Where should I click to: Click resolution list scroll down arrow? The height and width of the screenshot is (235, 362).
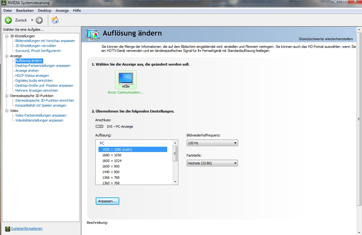pos(175,182)
